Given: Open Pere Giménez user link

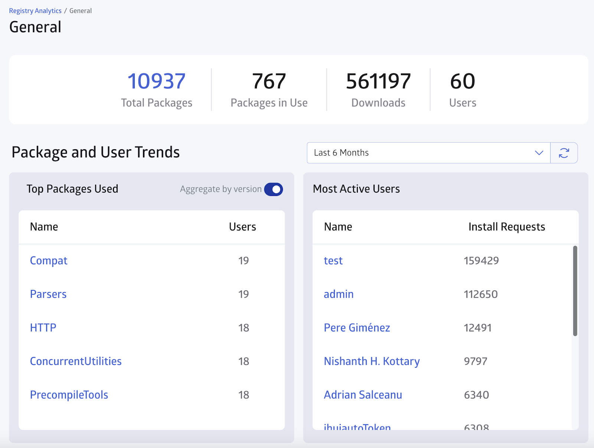Looking at the screenshot, I should point(357,328).
